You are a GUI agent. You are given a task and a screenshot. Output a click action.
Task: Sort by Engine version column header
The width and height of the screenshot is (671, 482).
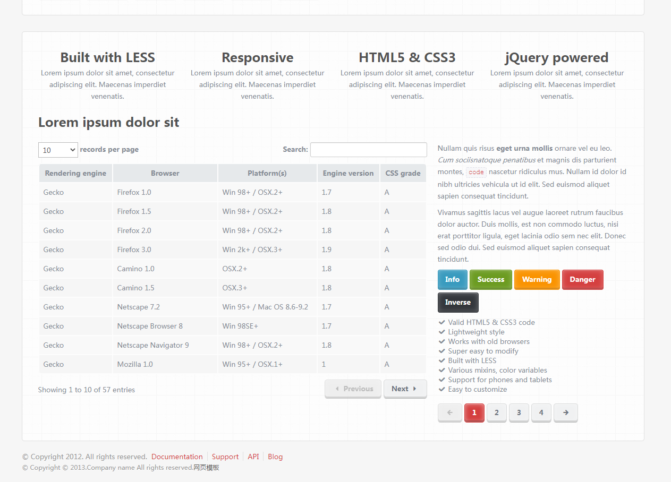click(x=348, y=173)
